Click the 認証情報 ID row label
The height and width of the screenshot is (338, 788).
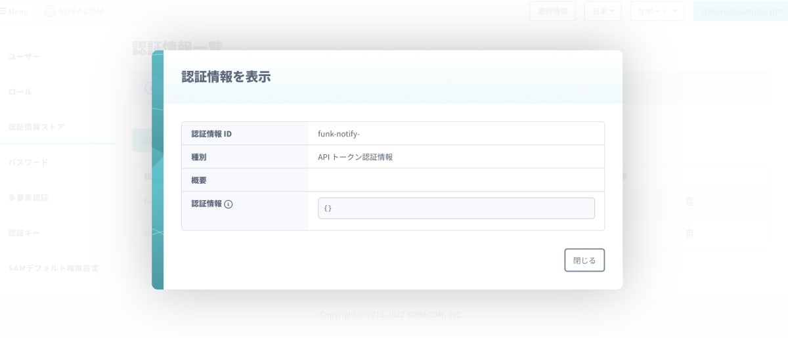[x=211, y=134]
